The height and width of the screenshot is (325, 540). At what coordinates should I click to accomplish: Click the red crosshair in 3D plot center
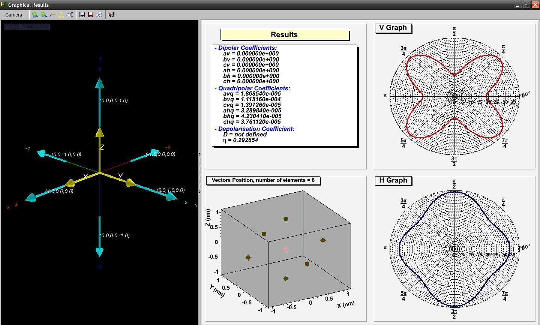tap(286, 249)
